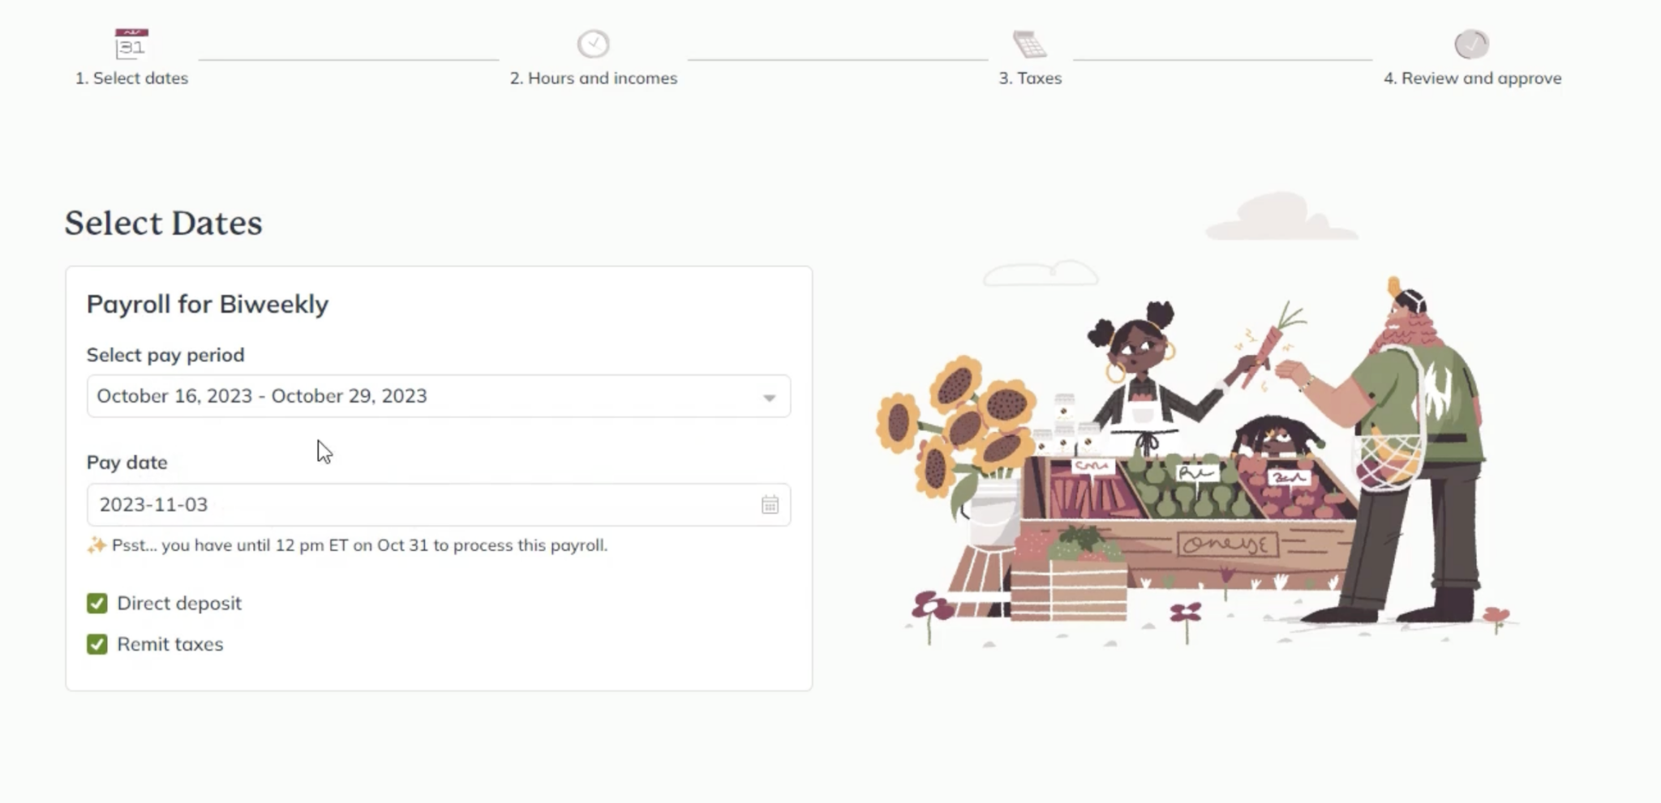1661x803 pixels.
Task: Click the sparkle icon beside the deadline reminder
Action: click(x=97, y=545)
